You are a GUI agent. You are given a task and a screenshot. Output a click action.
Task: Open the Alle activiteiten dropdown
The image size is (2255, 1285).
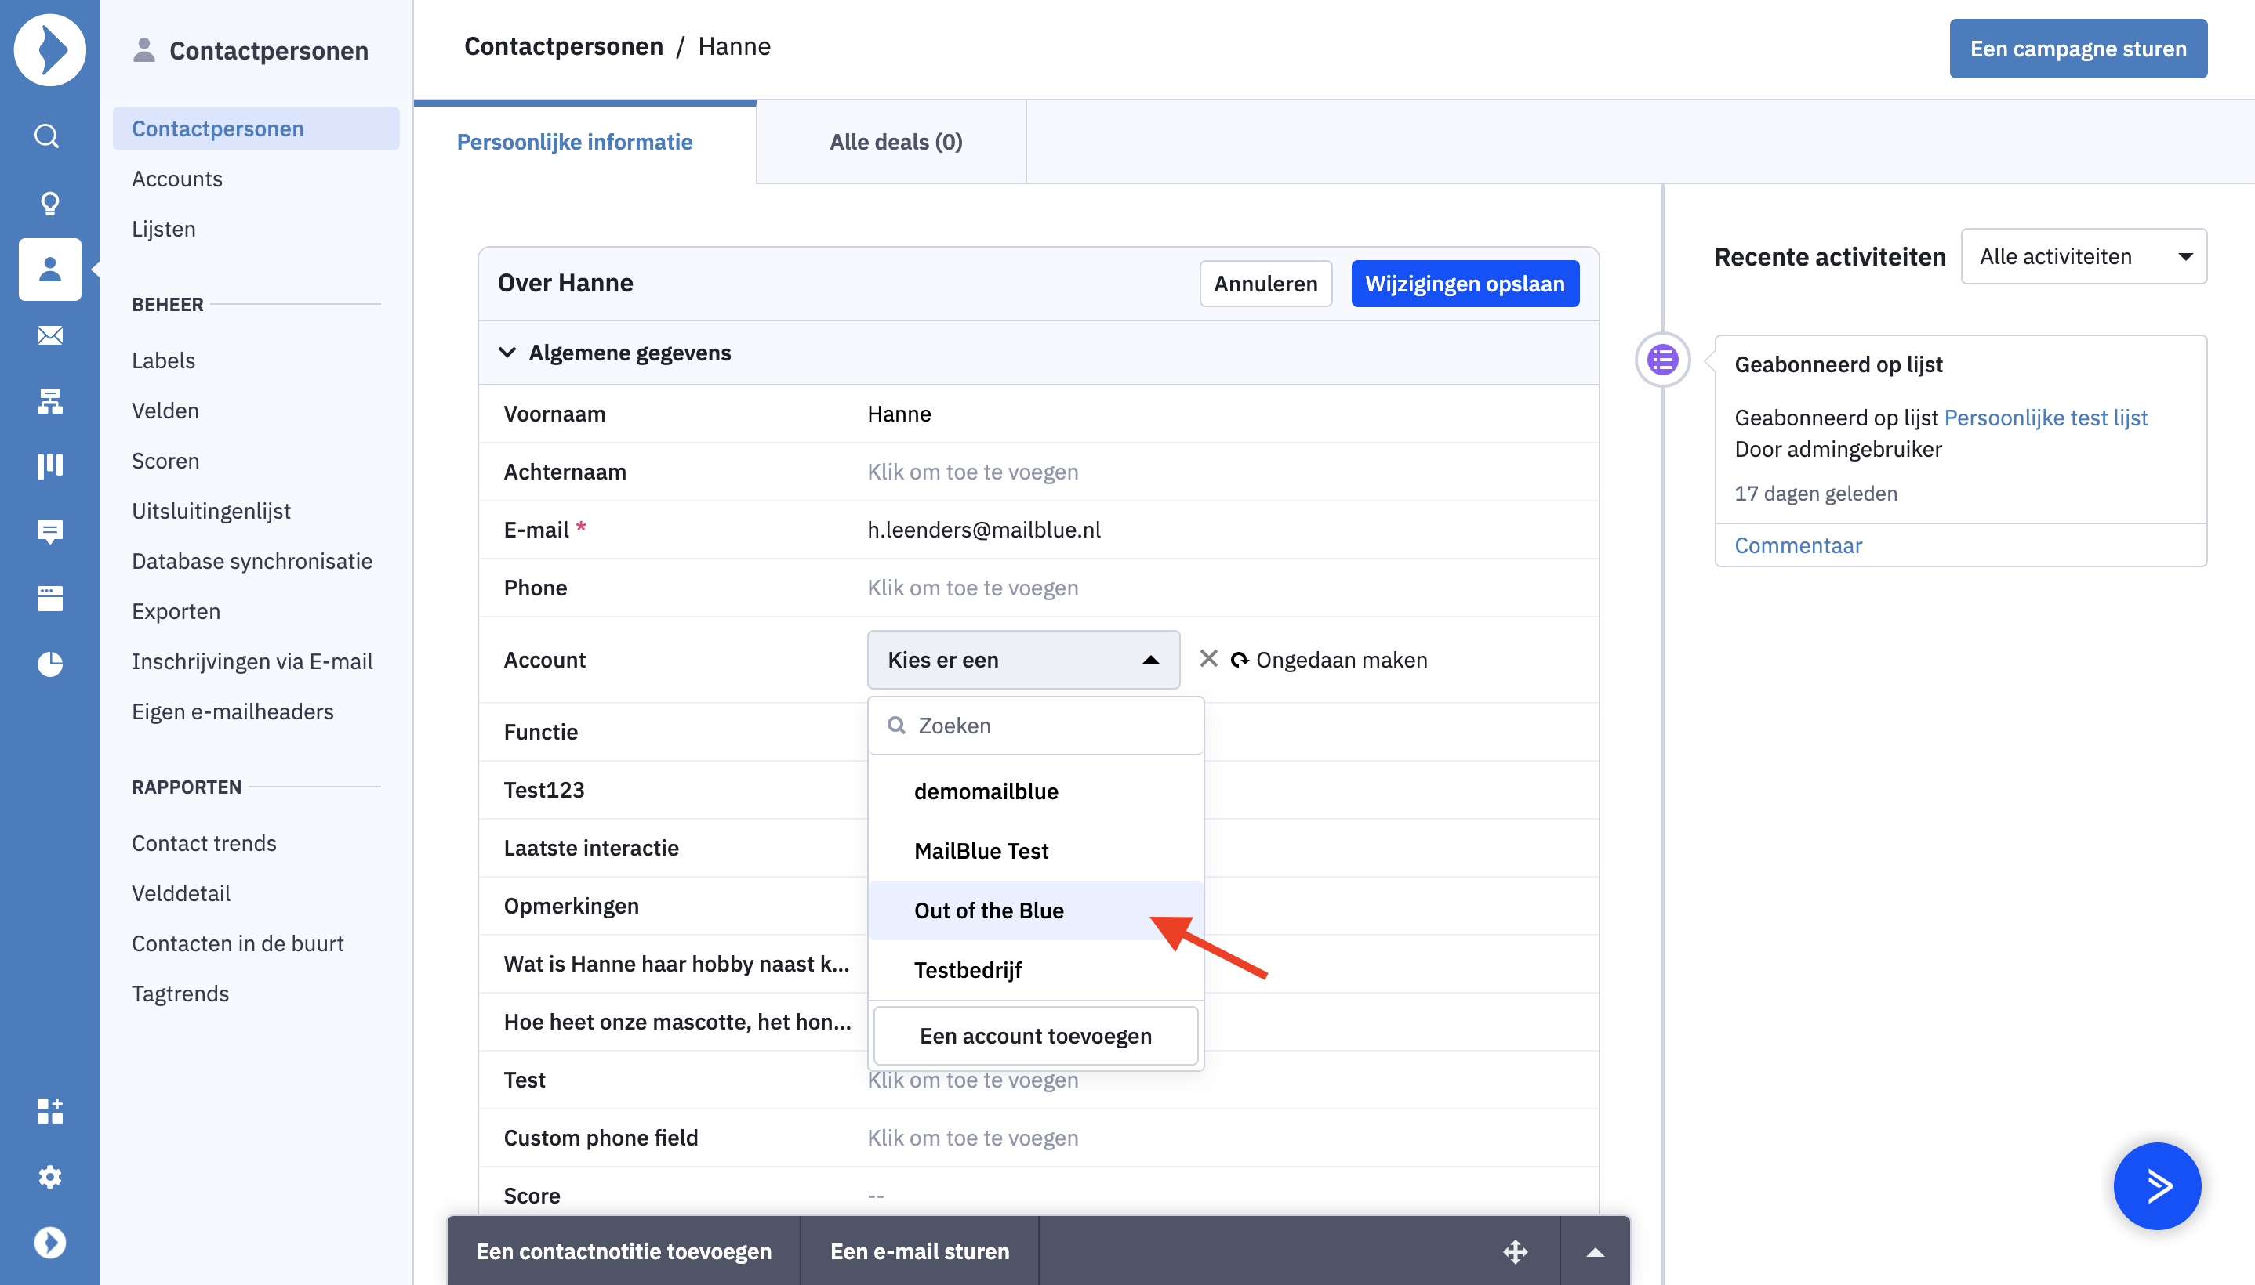[2083, 257]
